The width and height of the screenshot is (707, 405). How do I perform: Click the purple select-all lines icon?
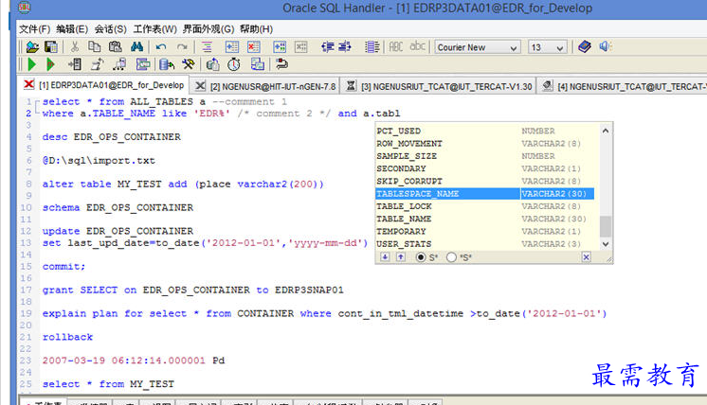click(372, 46)
